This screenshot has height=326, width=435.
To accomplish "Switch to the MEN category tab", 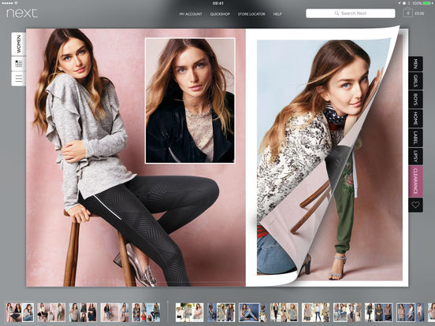I will pos(415,64).
